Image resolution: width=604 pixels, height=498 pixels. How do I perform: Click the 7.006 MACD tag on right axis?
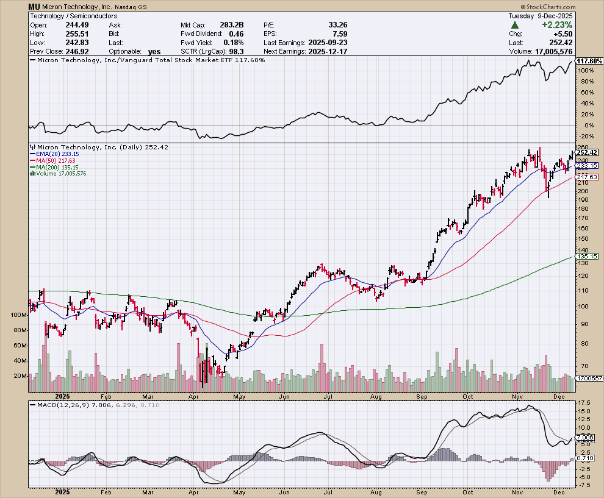[586, 438]
